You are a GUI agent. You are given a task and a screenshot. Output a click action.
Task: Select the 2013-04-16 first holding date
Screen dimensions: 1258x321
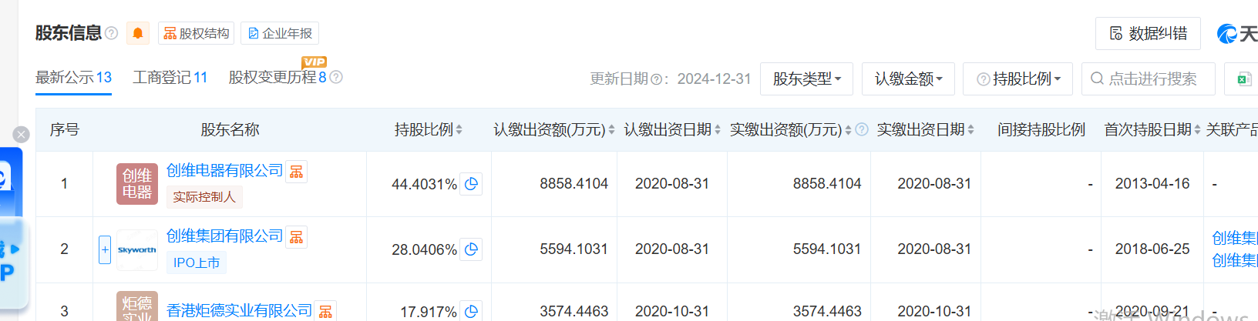[1152, 184]
